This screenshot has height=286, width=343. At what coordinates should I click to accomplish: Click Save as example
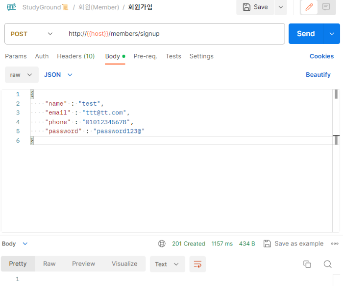point(294,243)
